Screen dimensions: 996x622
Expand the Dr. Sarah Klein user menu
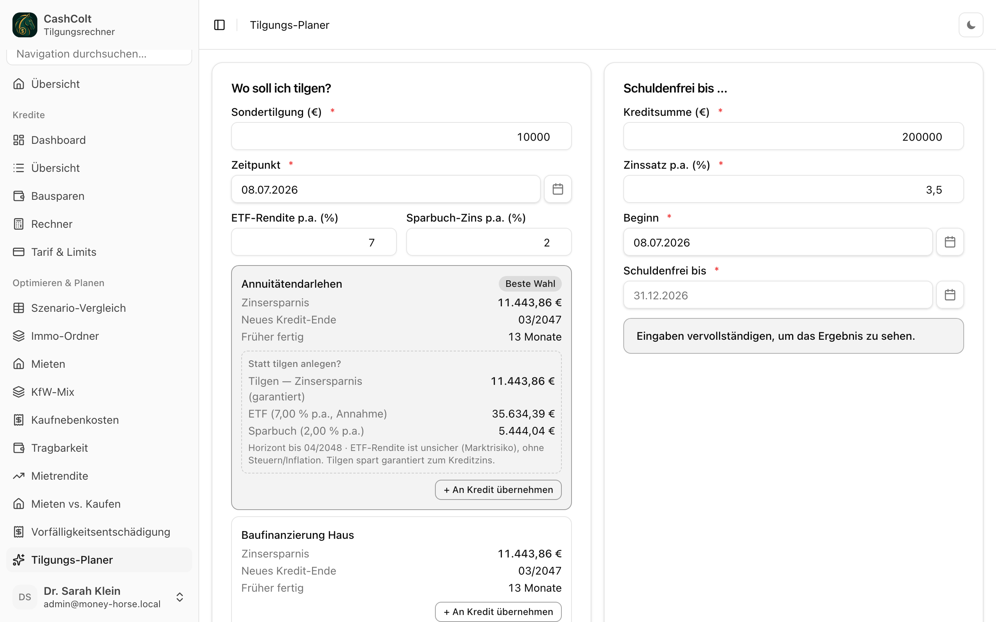click(x=99, y=597)
